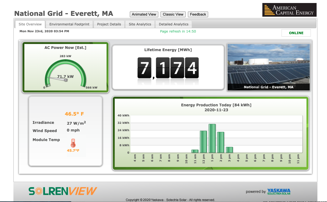This screenshot has width=327, height=202.
Task: Click the module temperature thermometer icon
Action: tap(73, 143)
